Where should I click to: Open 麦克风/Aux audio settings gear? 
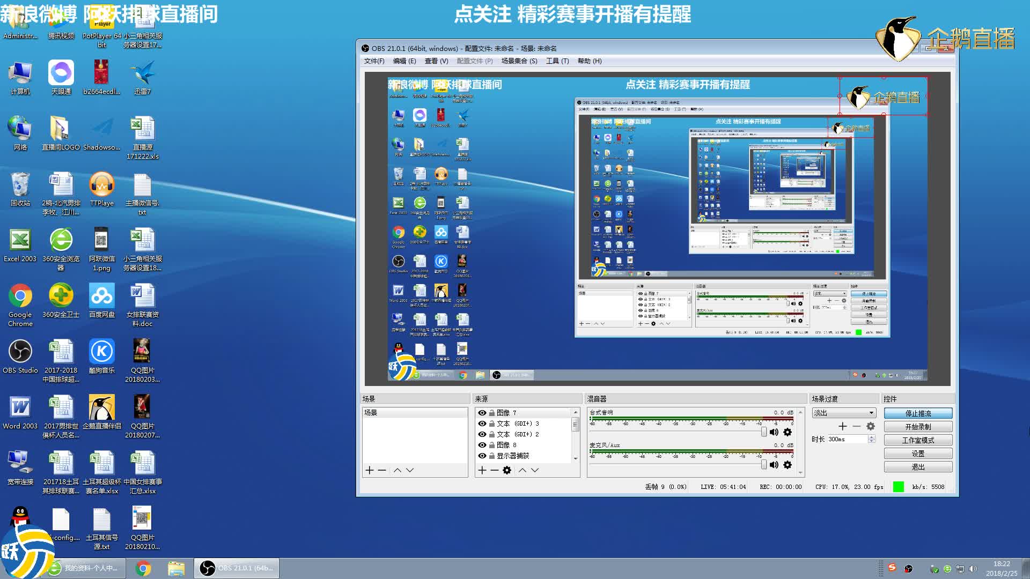(x=788, y=465)
